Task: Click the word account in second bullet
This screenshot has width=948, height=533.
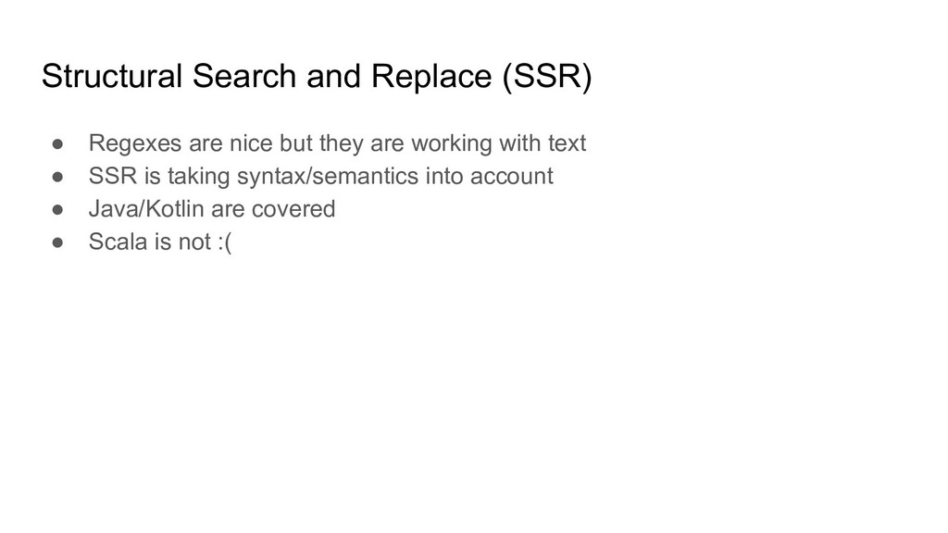Action: pos(511,177)
